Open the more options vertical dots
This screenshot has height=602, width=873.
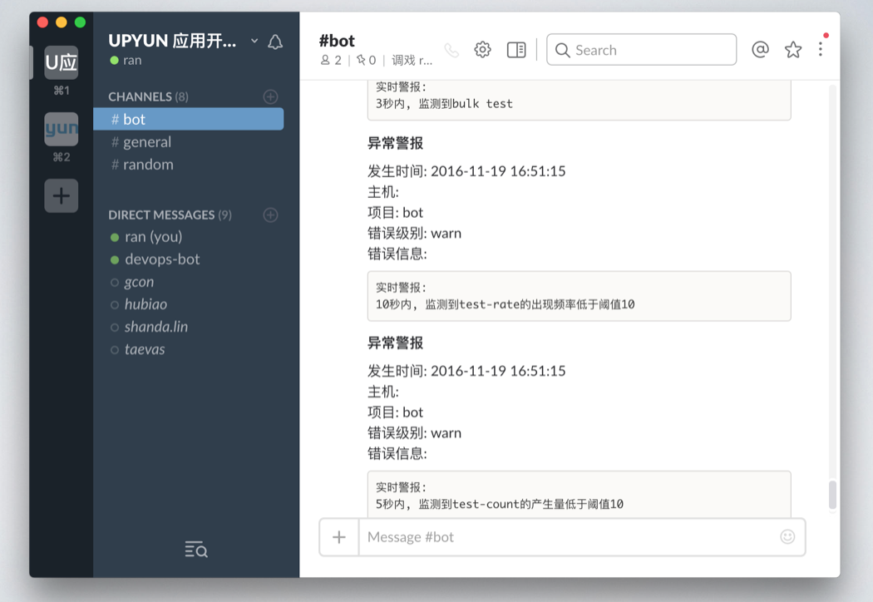pos(820,50)
